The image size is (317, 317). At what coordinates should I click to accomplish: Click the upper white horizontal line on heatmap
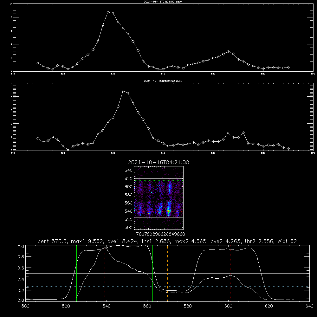click(159, 179)
